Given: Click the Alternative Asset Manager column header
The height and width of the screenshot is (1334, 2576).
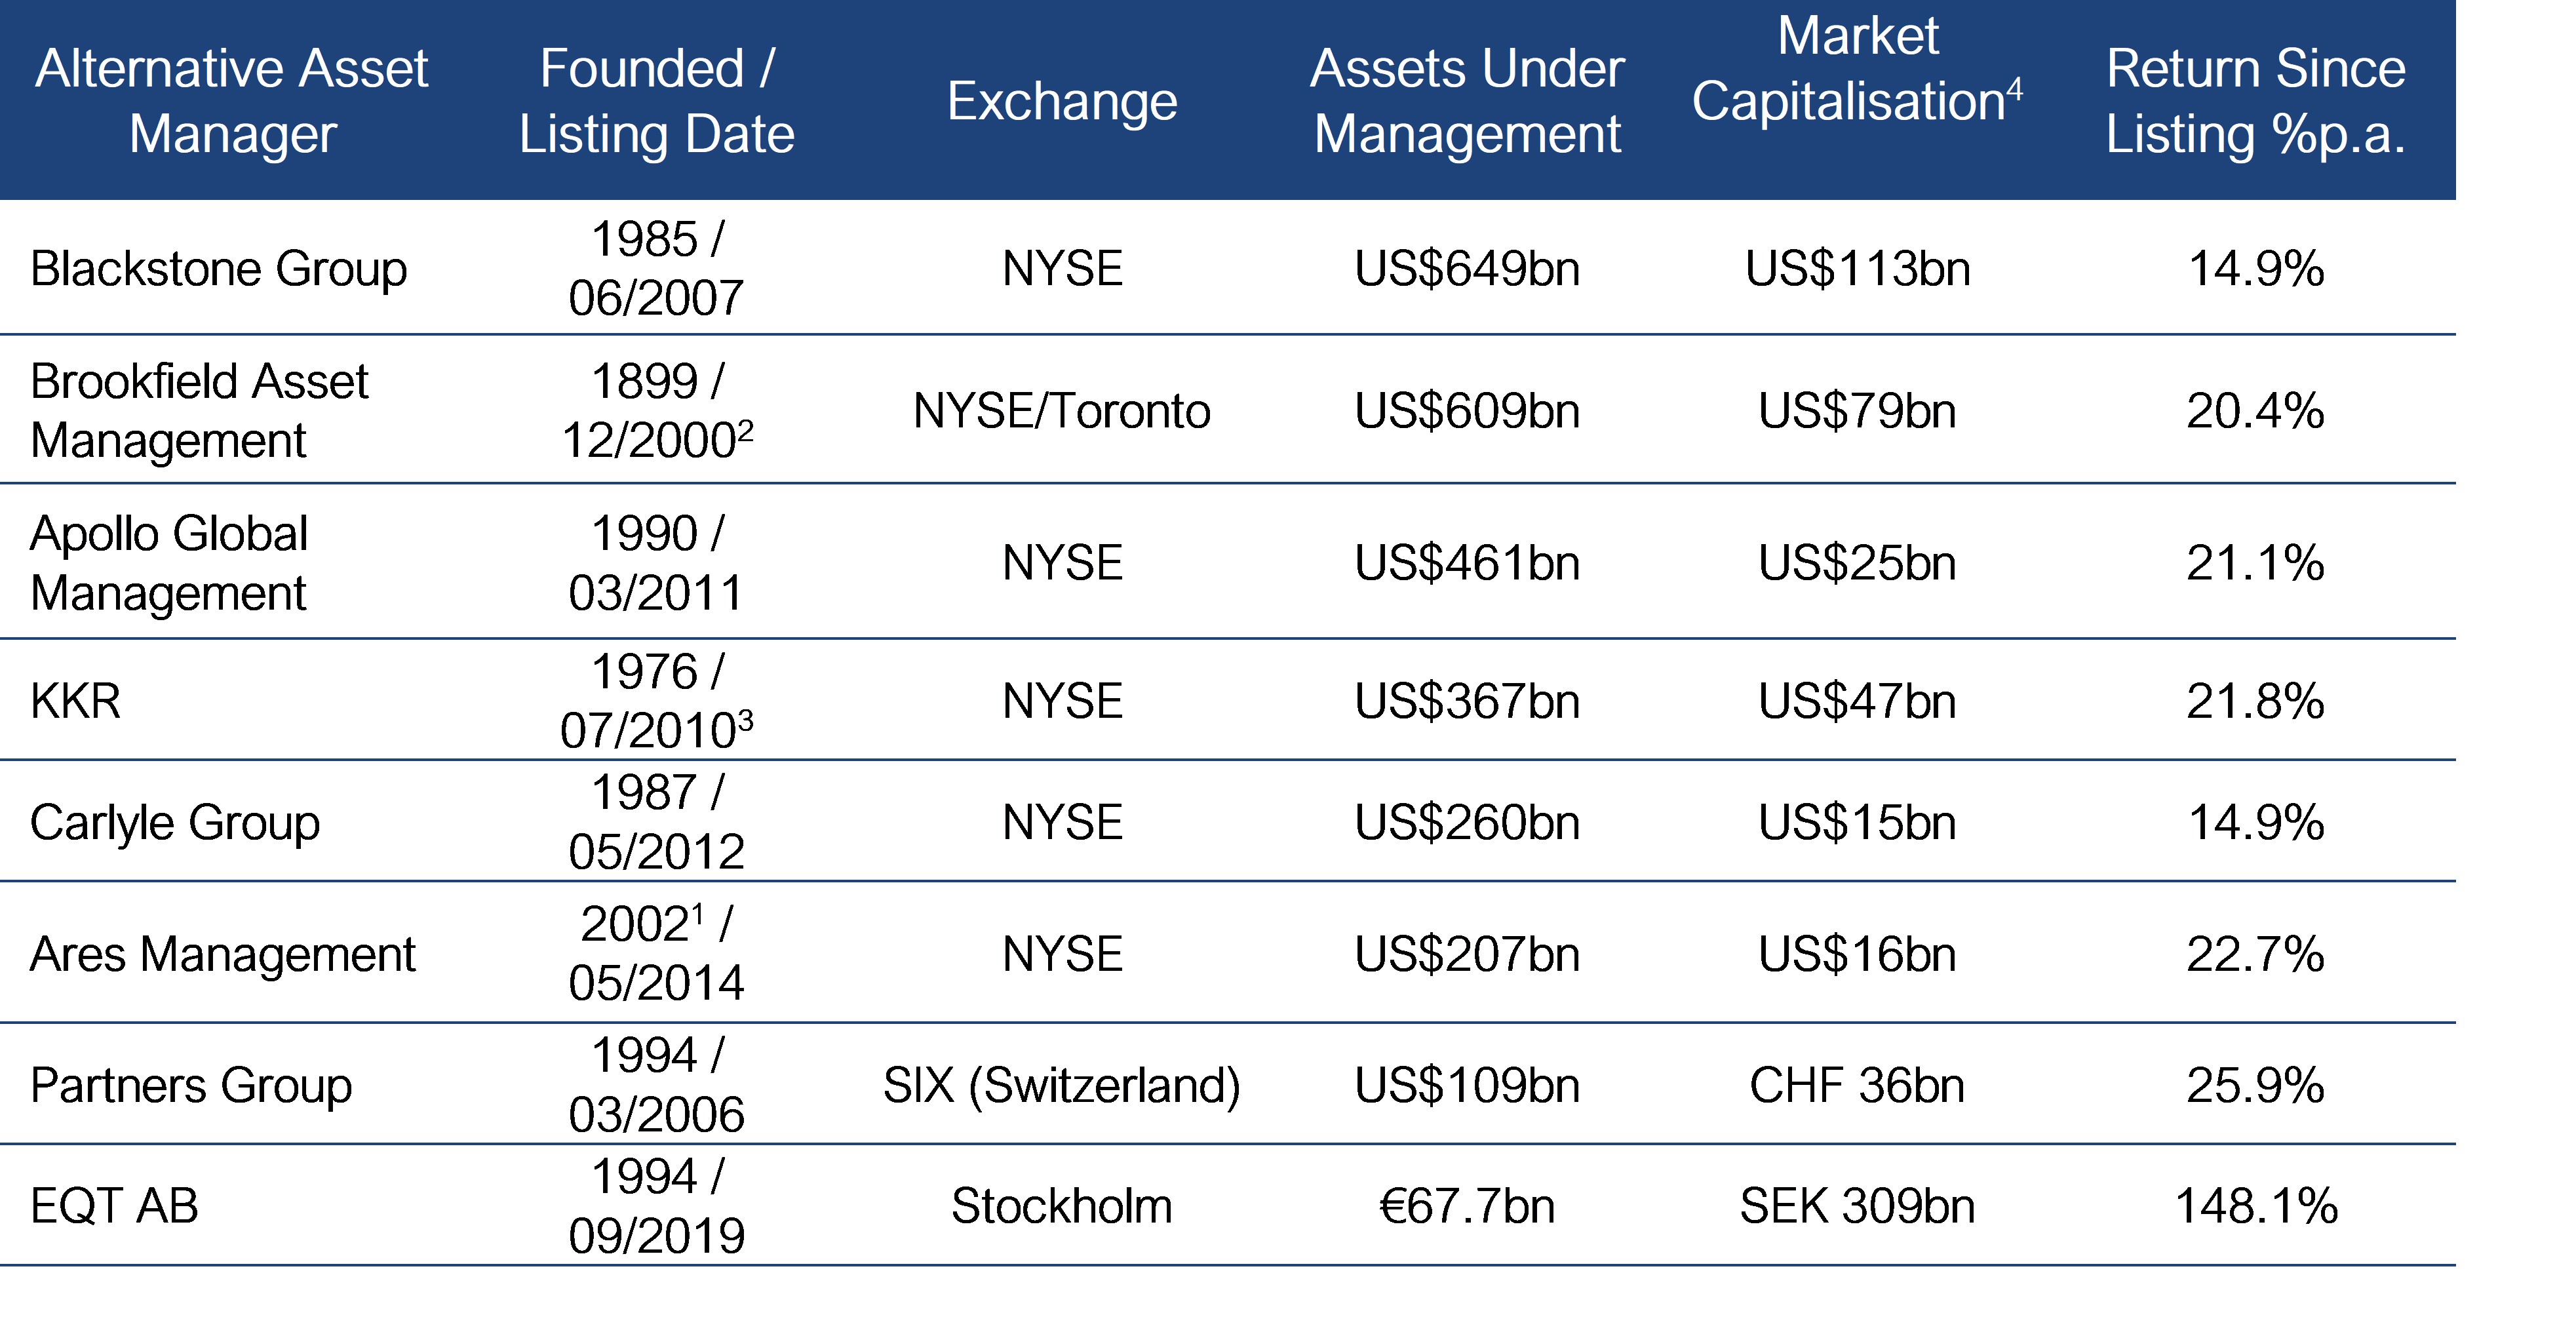Looking at the screenshot, I should pyautogui.click(x=232, y=101).
